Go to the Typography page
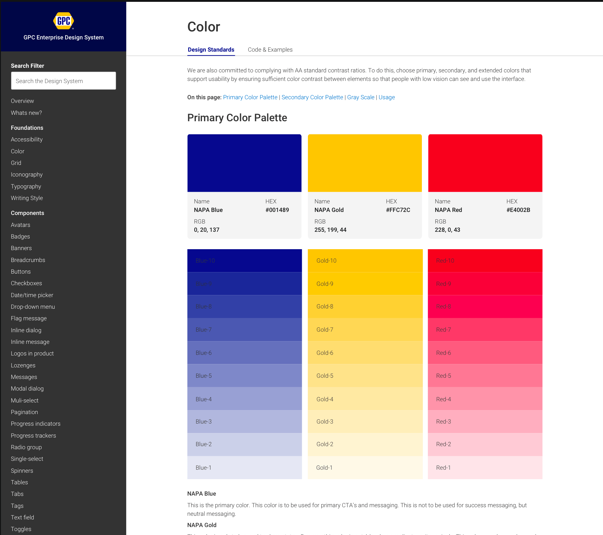603x535 pixels. click(x=26, y=186)
